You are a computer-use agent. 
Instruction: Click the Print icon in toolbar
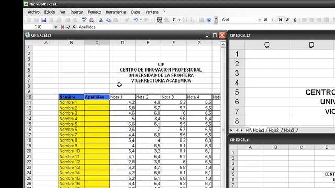[x=68, y=20]
